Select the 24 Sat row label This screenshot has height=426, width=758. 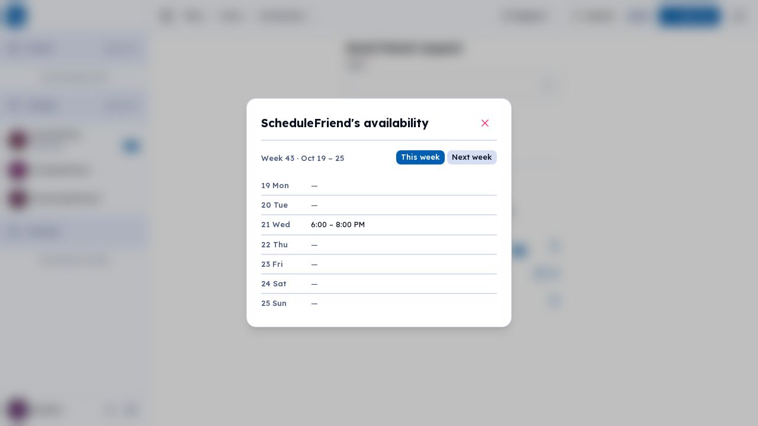274,284
